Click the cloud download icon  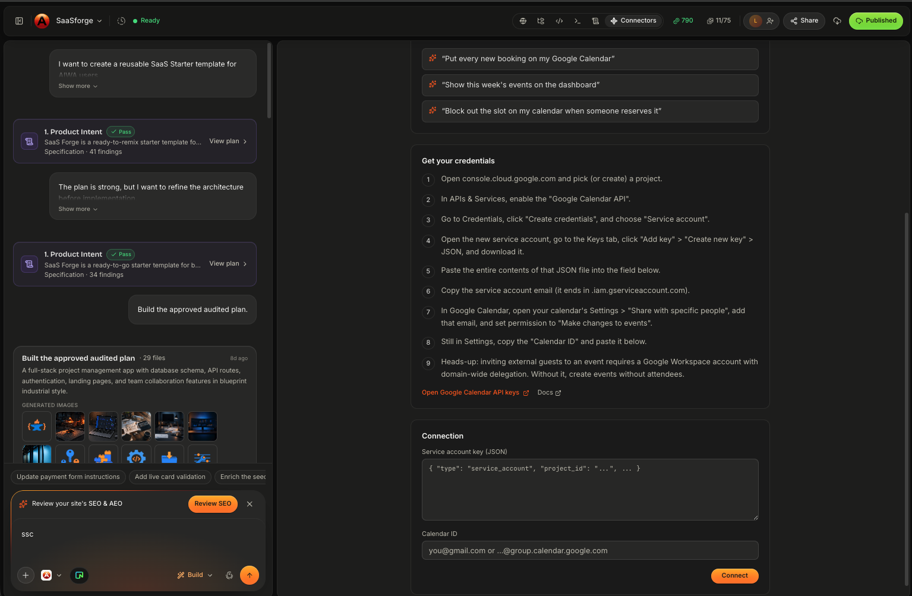tap(837, 21)
